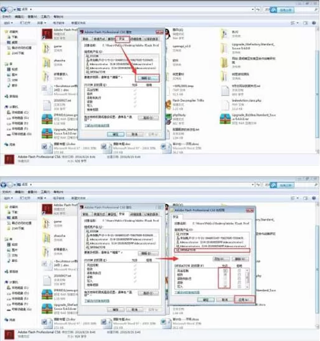Open the address bar dropdown in upper Explorer window
320x341 pixels.
click(253, 9)
